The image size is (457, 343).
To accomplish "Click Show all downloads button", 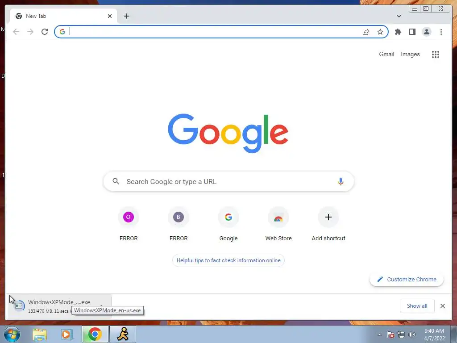I will (x=417, y=306).
